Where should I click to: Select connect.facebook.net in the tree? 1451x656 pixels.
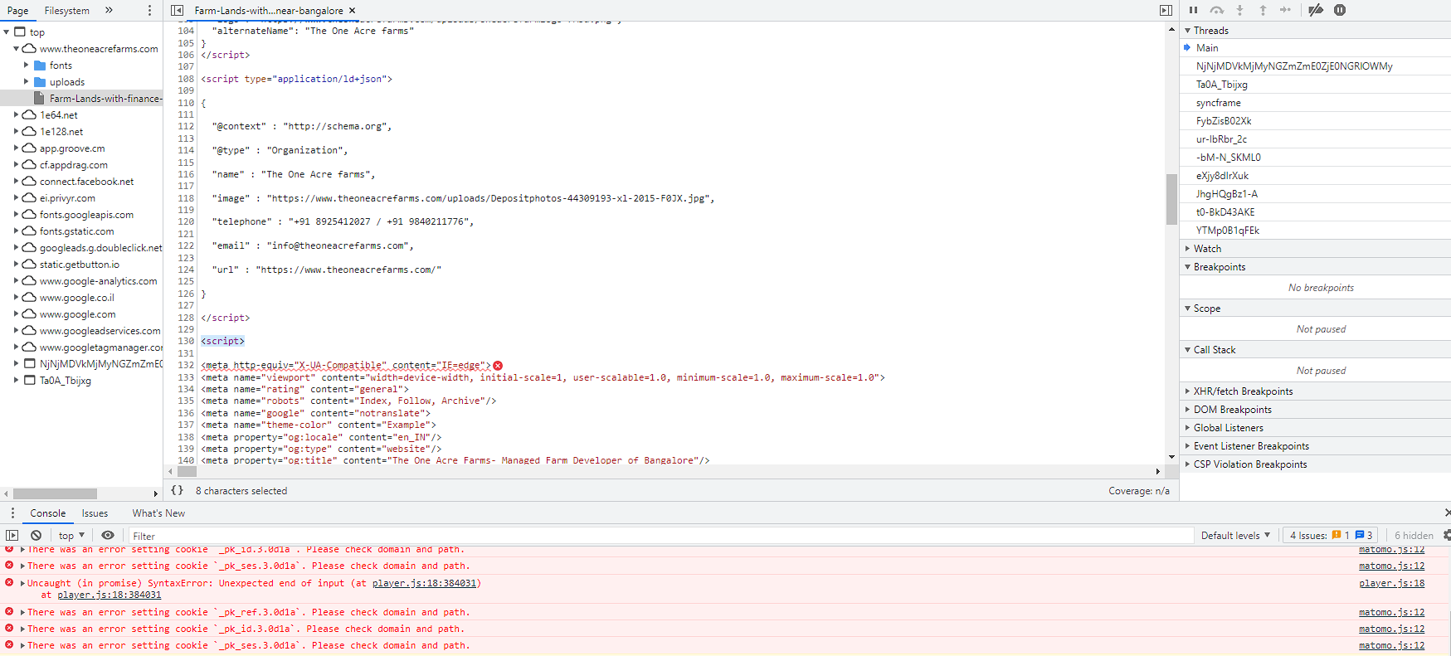click(86, 182)
